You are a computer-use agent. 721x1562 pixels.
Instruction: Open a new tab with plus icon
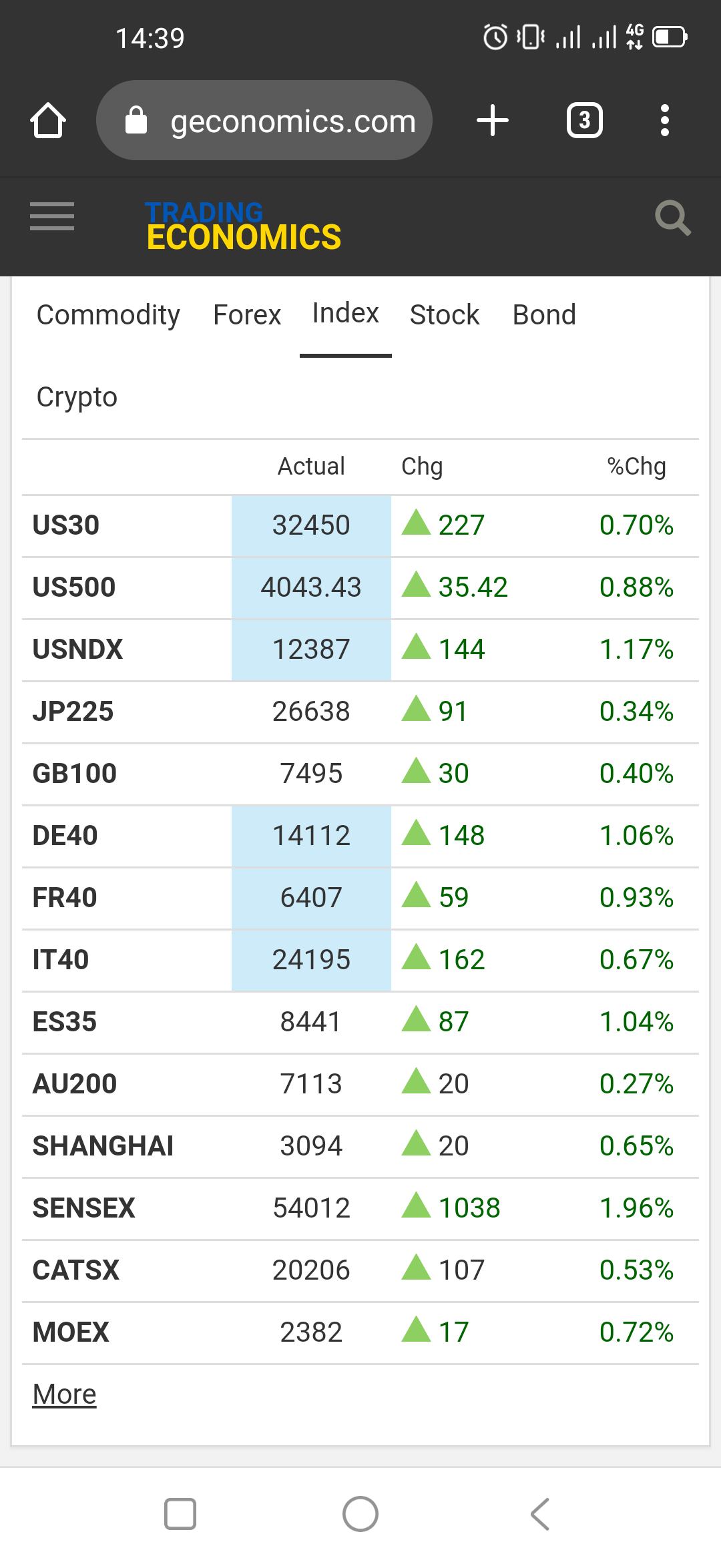click(493, 121)
